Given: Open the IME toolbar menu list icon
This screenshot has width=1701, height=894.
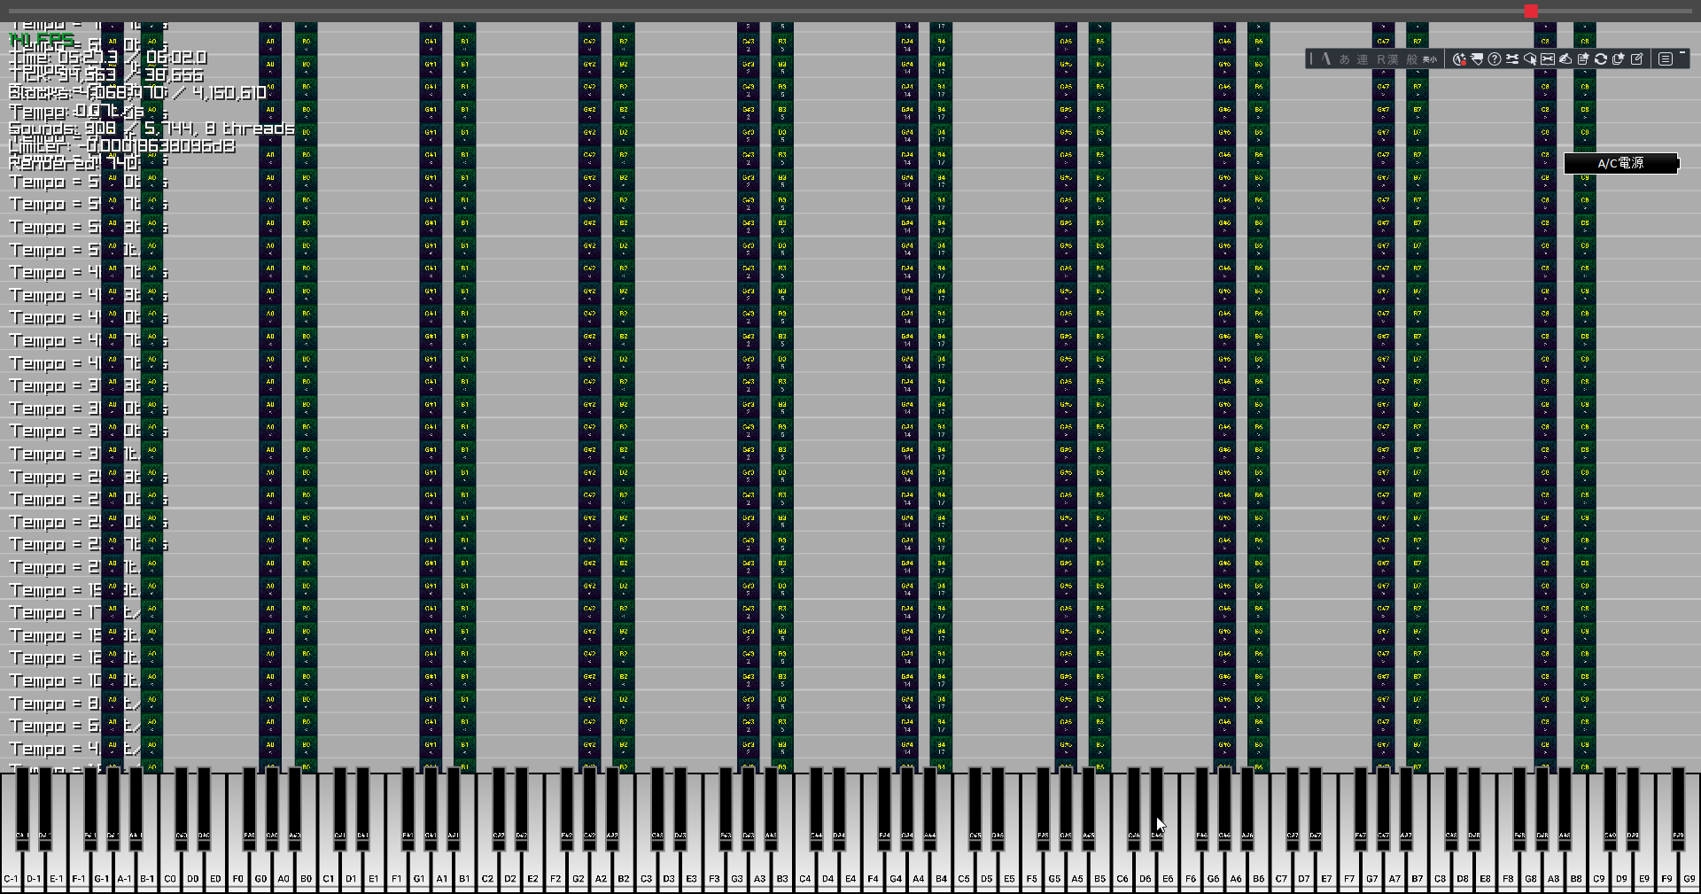Looking at the screenshot, I should point(1666,59).
